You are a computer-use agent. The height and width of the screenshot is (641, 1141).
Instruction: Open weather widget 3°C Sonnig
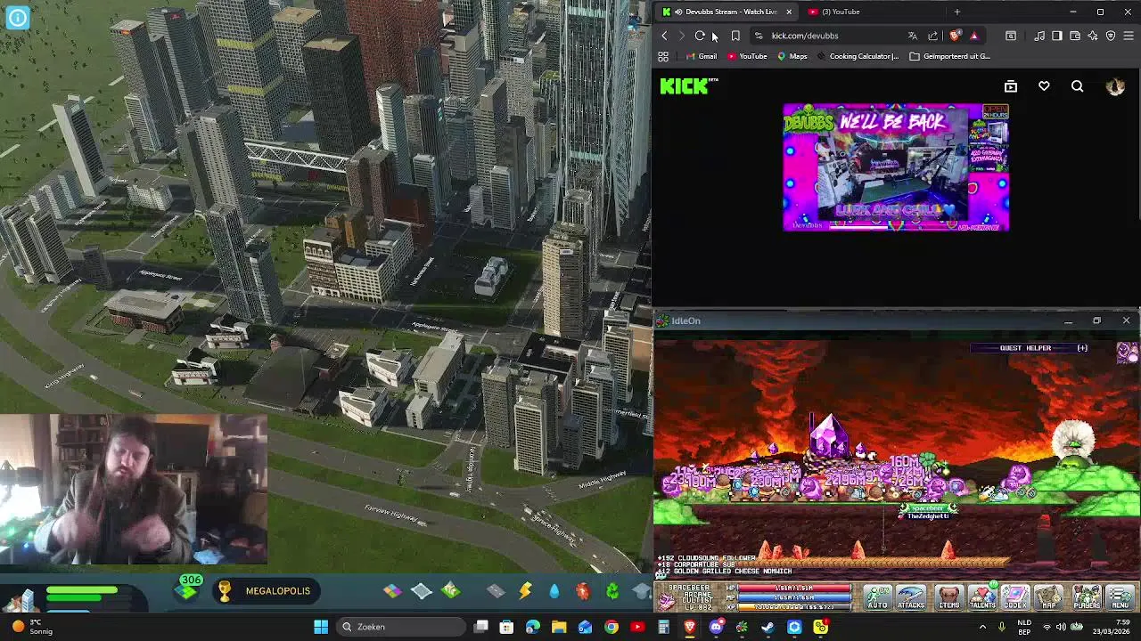(x=32, y=627)
